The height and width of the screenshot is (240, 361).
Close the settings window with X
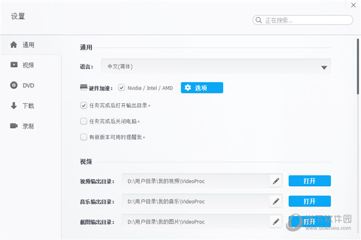tap(353, 5)
